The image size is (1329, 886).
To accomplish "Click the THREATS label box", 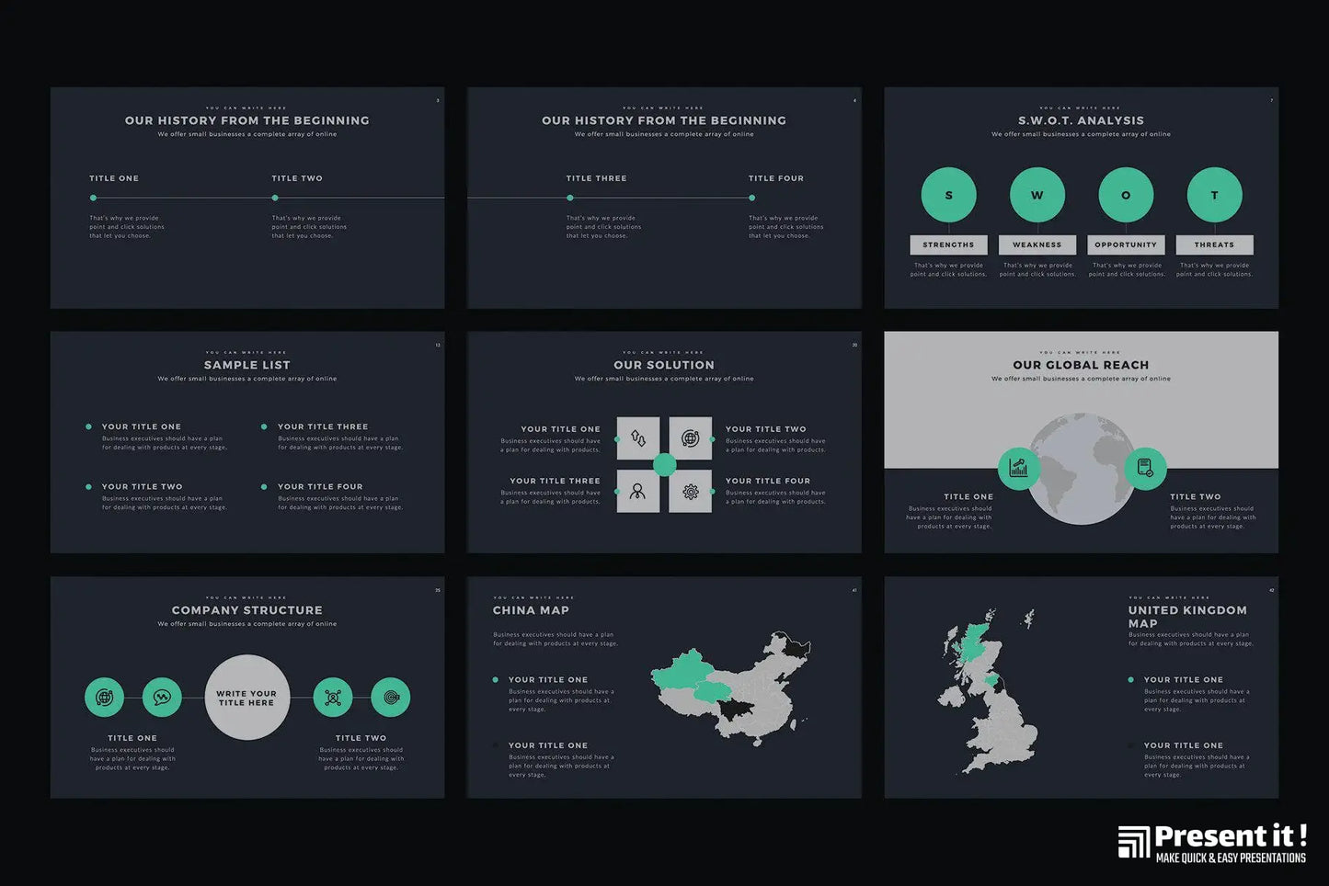I will (1214, 245).
